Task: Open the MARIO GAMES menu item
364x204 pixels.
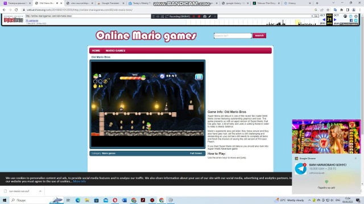Action: pos(115,50)
